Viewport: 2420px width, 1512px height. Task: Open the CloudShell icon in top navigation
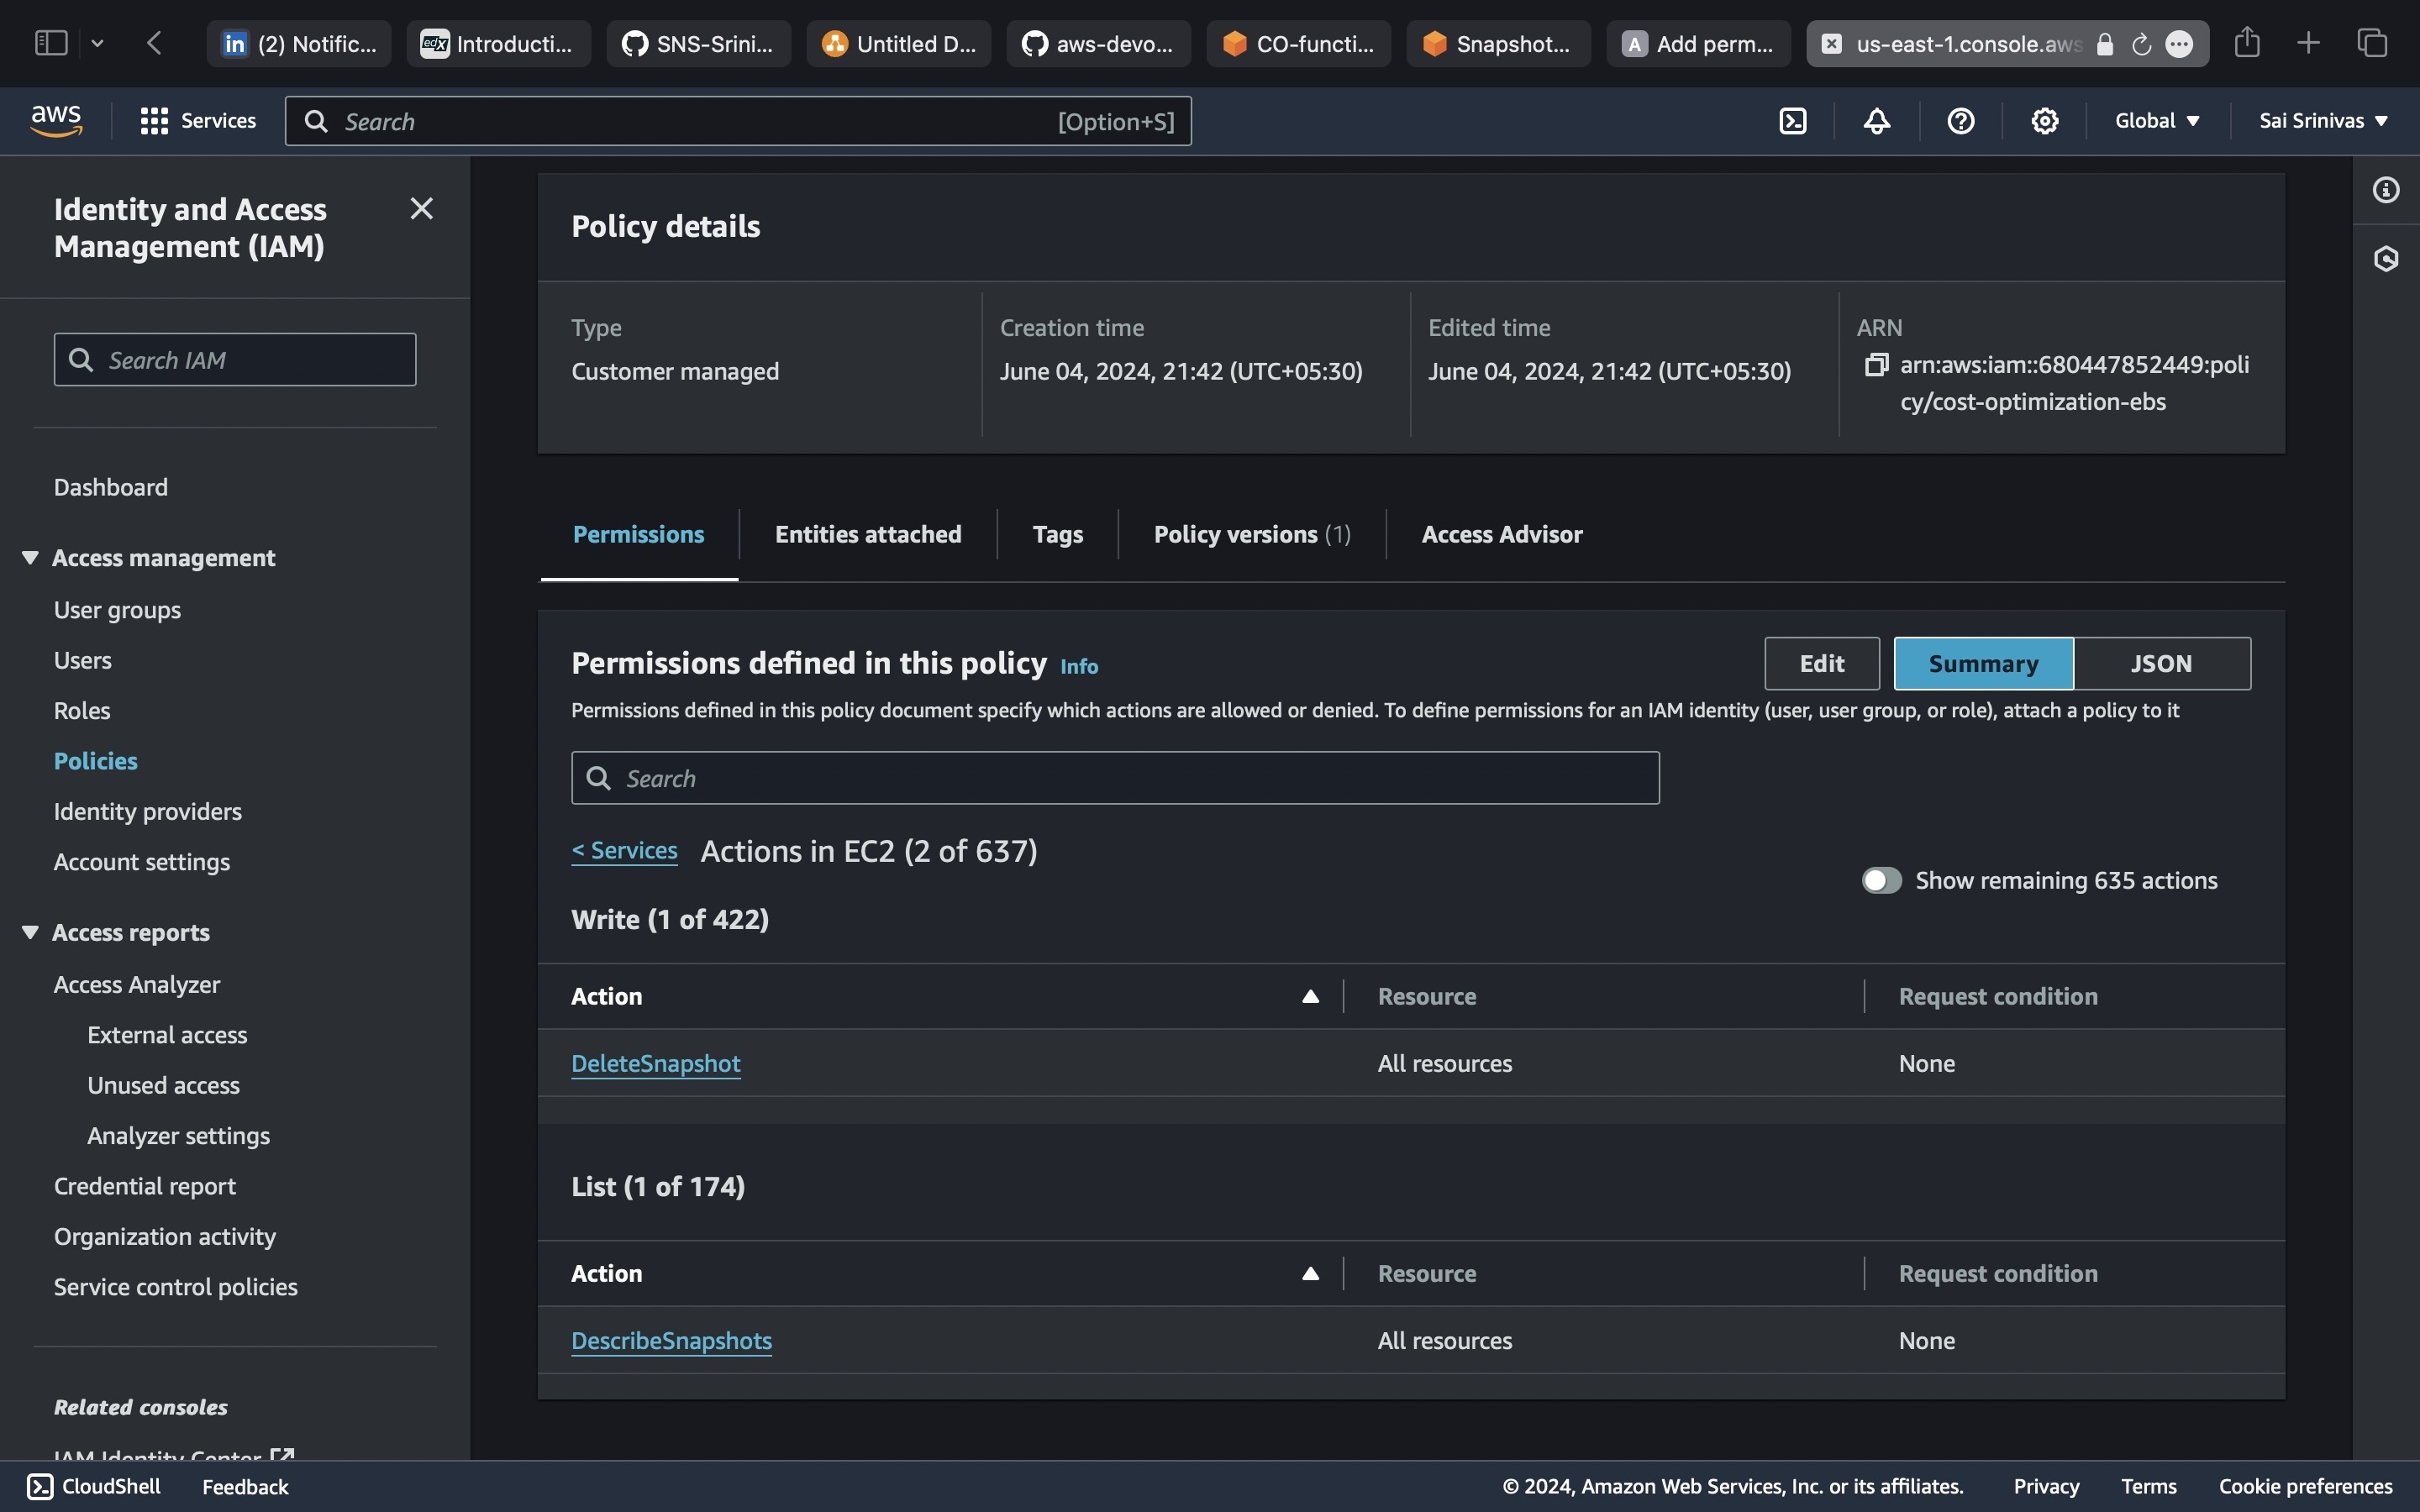[x=1793, y=121]
